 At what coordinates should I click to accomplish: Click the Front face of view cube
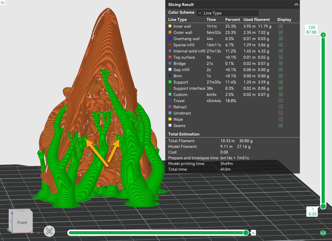[x=22, y=222]
